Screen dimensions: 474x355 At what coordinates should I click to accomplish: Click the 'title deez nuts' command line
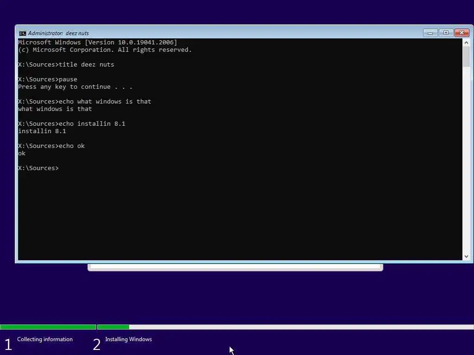(66, 64)
